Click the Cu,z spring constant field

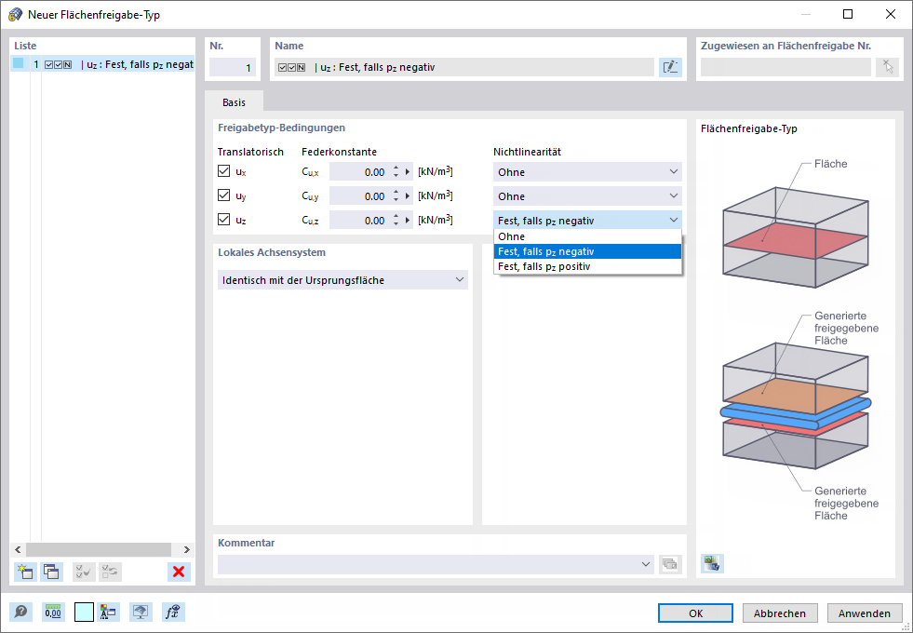click(360, 220)
